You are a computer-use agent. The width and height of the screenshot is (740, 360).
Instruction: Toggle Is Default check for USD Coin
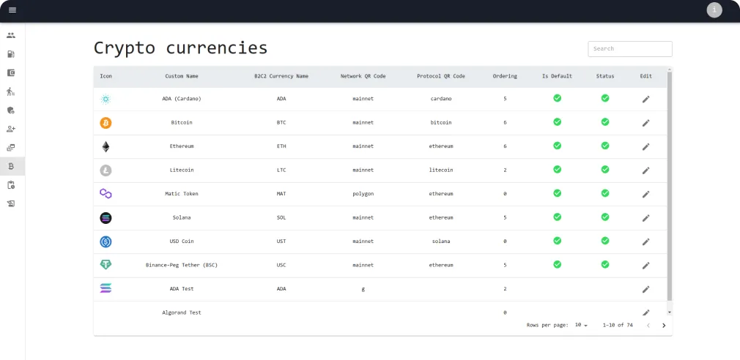tap(557, 240)
